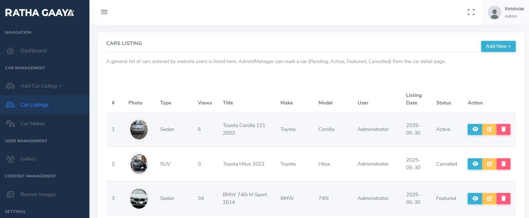529x218 pixels.
Task: Click the CARS LISTING heading
Action: pyautogui.click(x=124, y=43)
